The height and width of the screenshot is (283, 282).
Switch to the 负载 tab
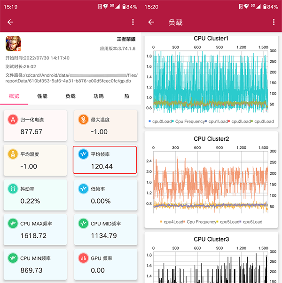click(x=70, y=96)
